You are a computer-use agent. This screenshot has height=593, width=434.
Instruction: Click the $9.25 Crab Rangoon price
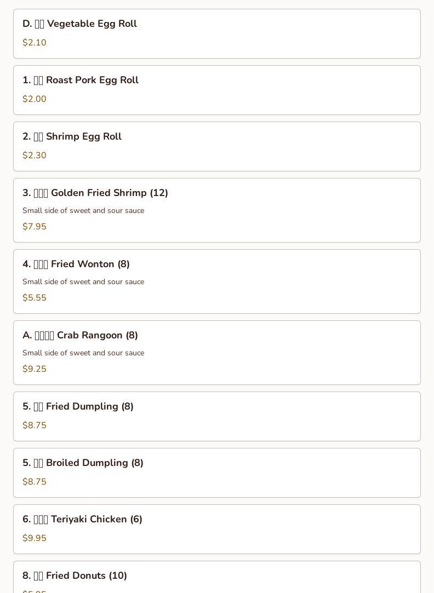[35, 369]
